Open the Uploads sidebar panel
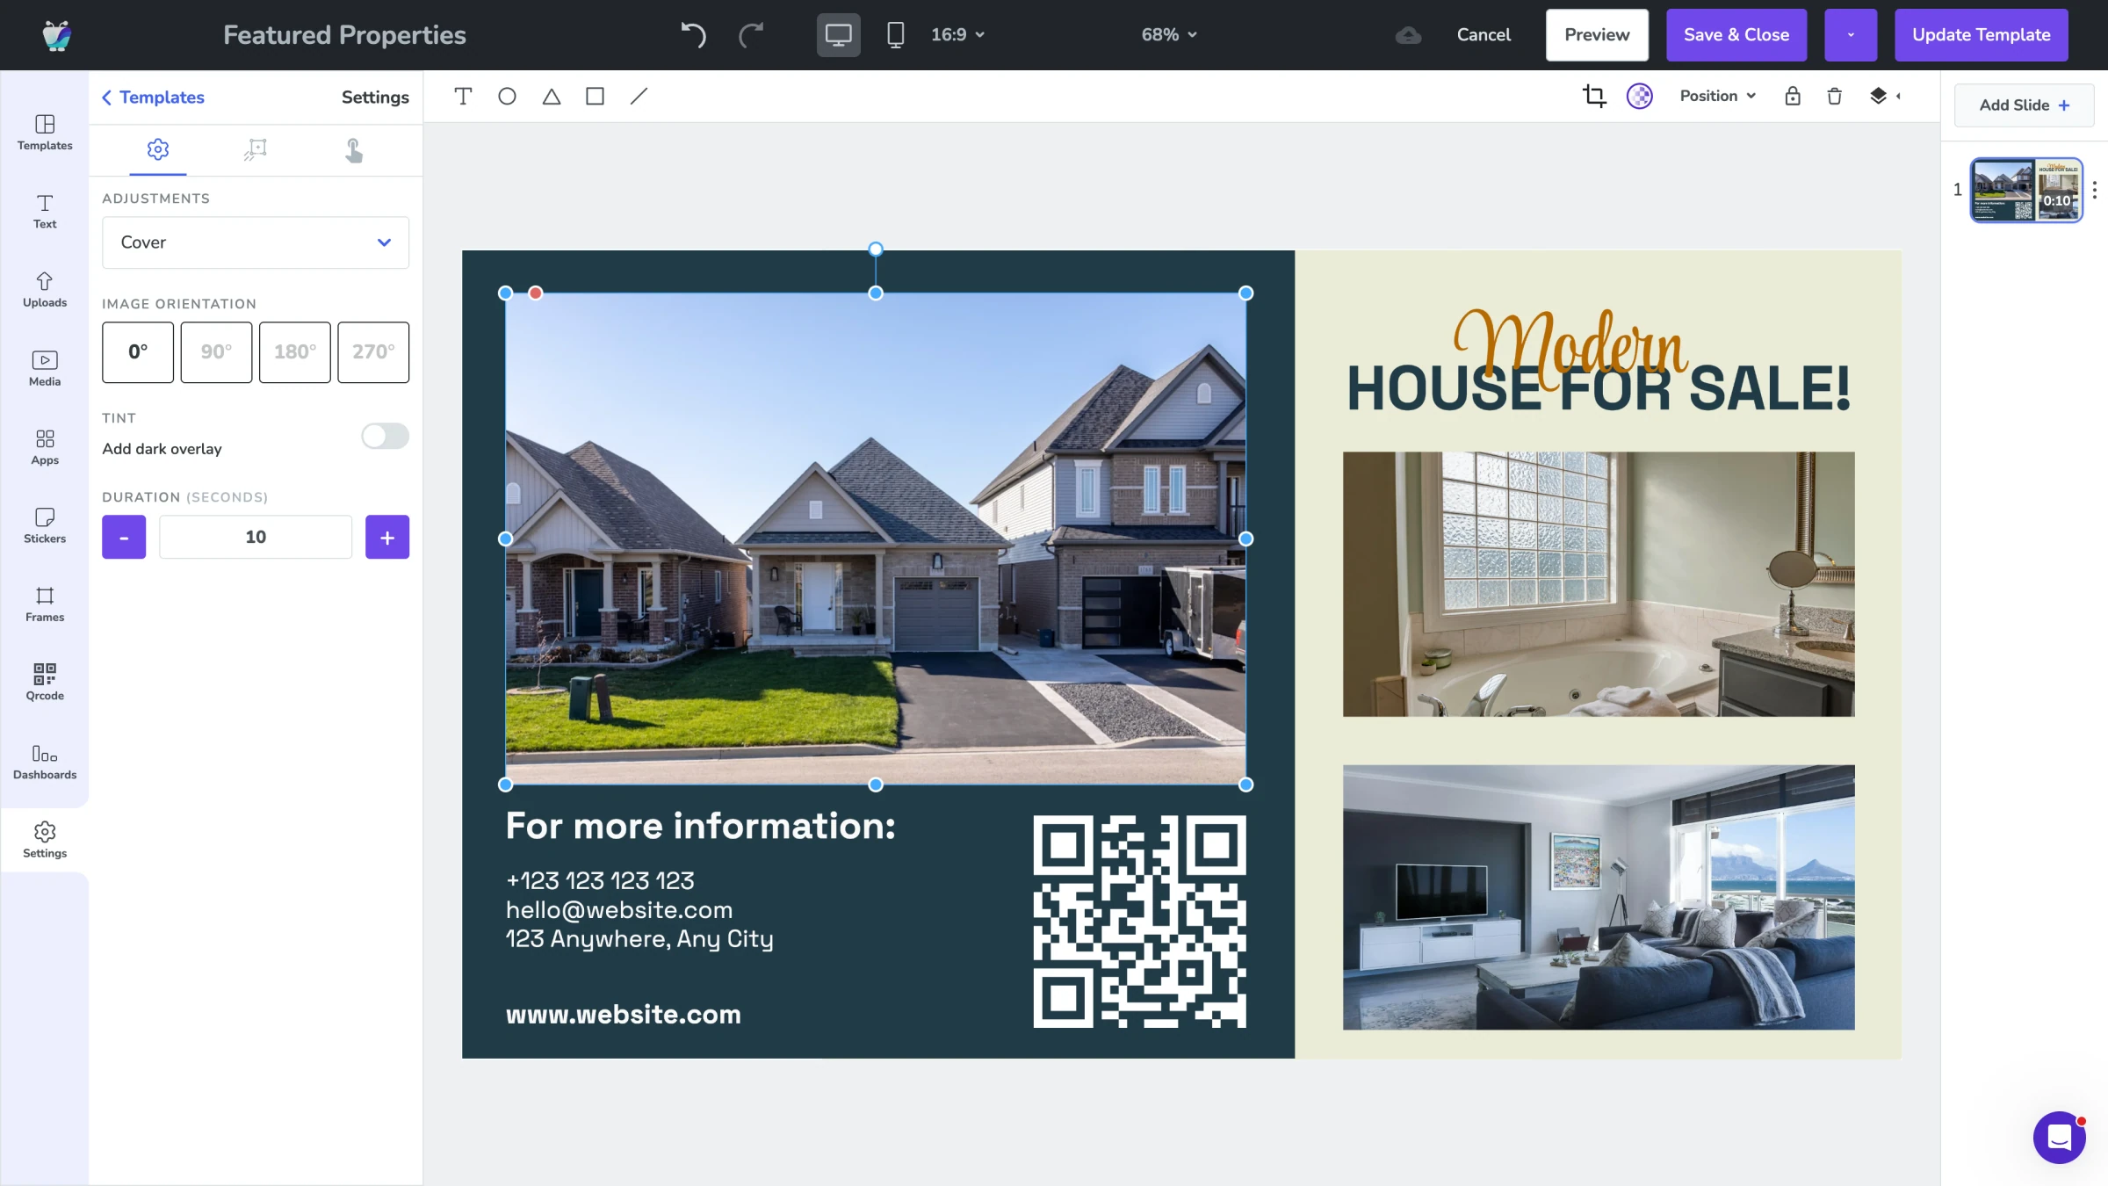The image size is (2108, 1186). pos(45,290)
